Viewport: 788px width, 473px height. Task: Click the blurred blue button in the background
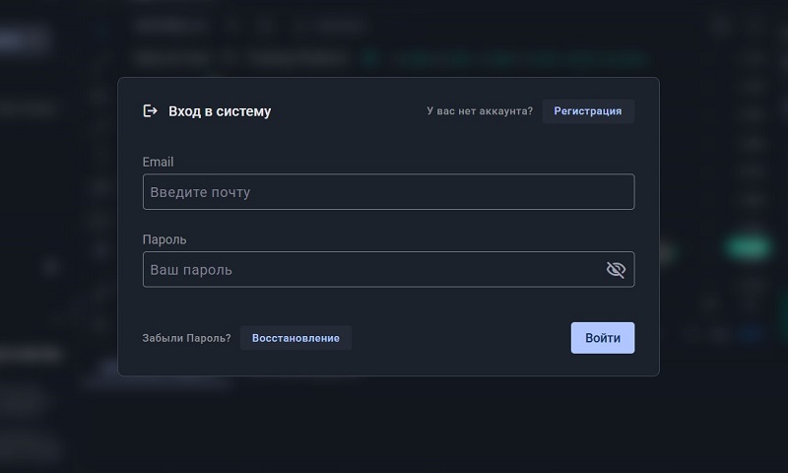(x=754, y=333)
